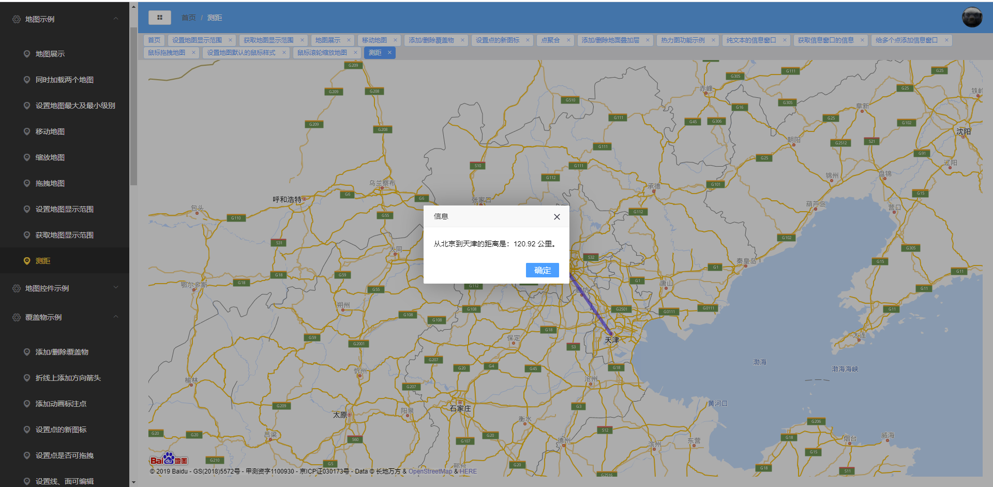Click gear icon beside 地图示例
993x487 pixels.
pos(17,19)
